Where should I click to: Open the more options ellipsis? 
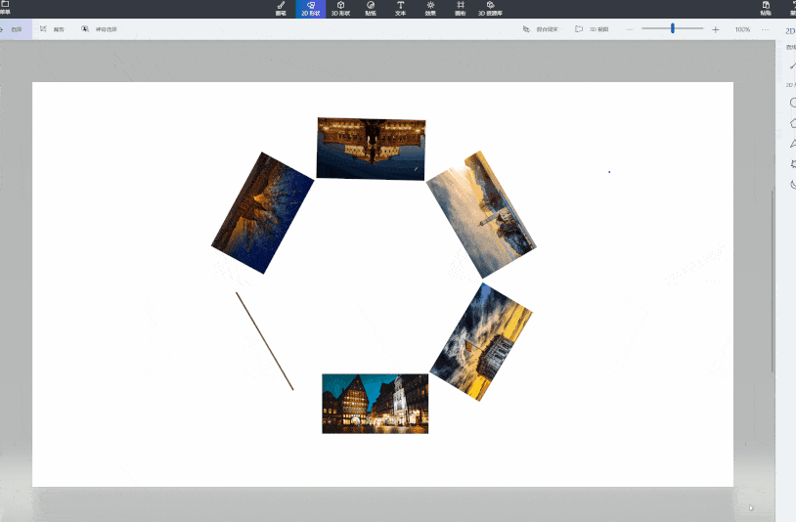[x=765, y=29]
